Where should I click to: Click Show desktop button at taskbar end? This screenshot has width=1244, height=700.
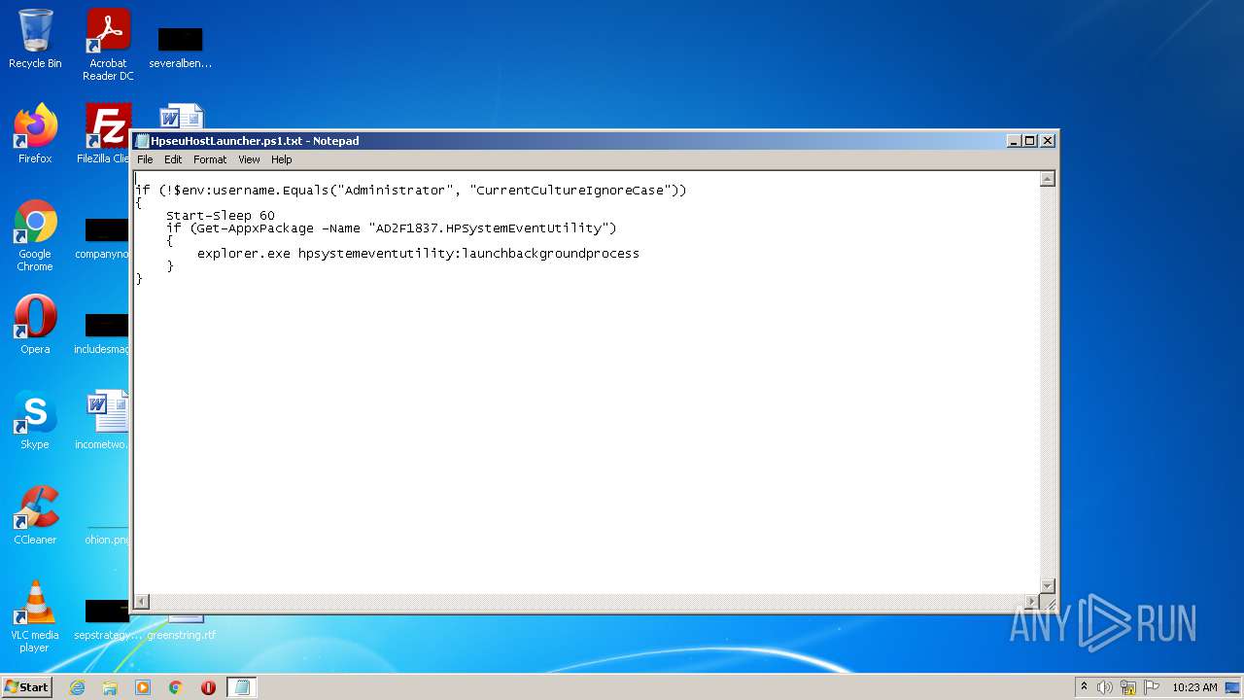[x=1232, y=687]
